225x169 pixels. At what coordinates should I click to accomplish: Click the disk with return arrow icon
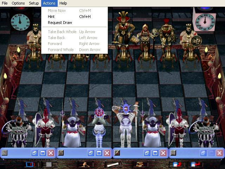click(195, 164)
